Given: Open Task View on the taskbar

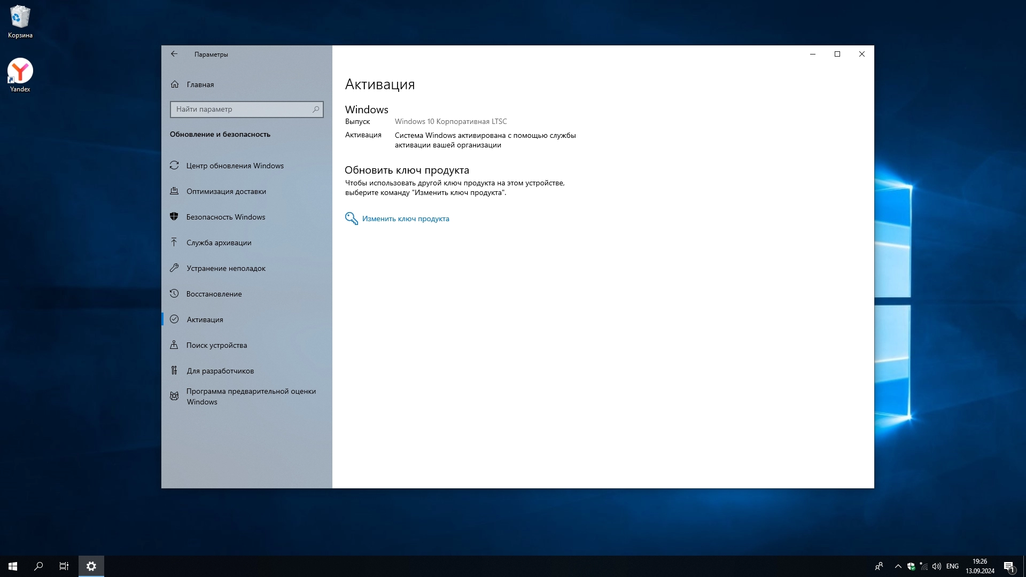Looking at the screenshot, I should point(64,566).
